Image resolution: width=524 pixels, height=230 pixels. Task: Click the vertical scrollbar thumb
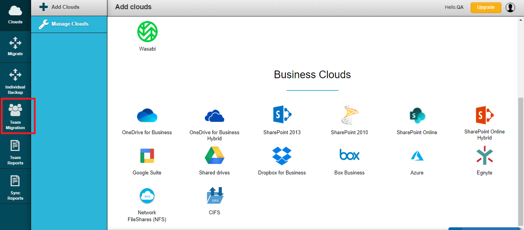(x=521, y=162)
